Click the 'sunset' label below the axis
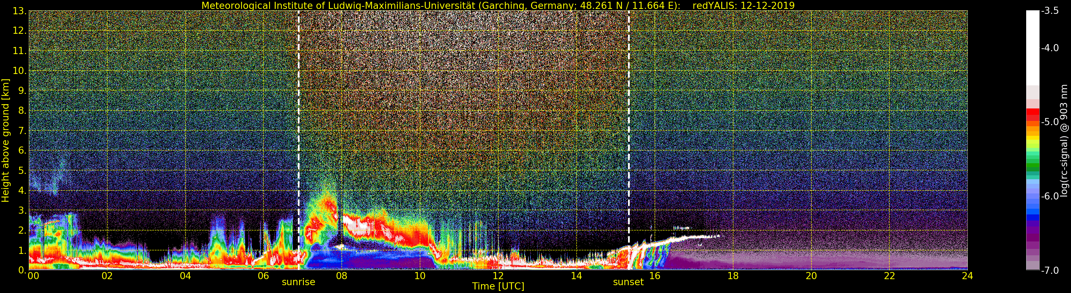1071x293 pixels. (628, 282)
